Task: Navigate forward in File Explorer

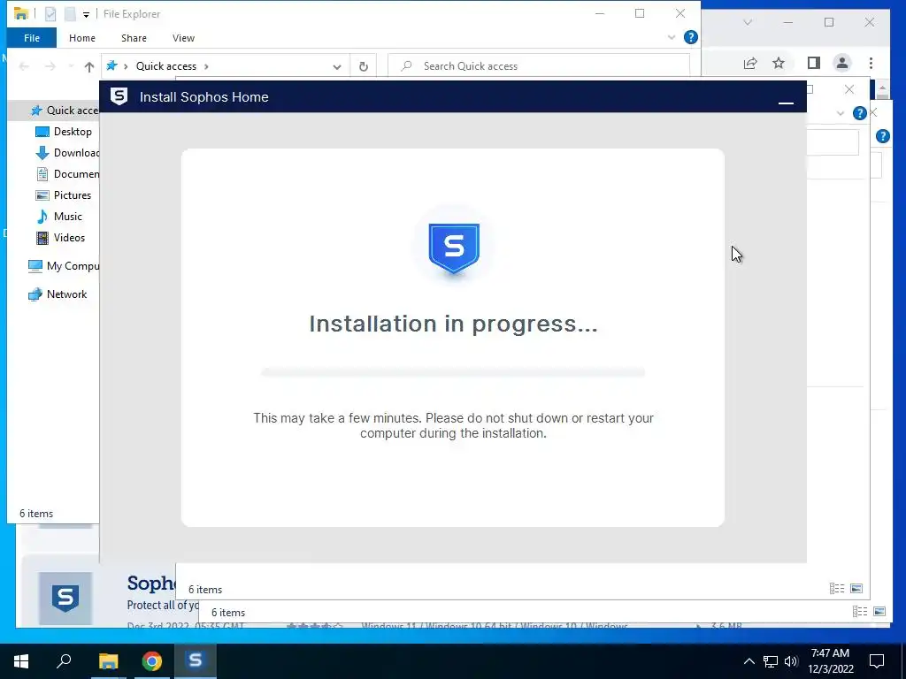Action: [50, 66]
